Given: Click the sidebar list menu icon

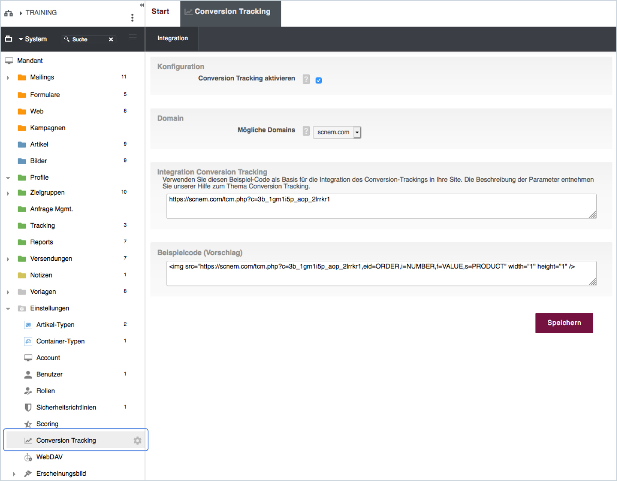Looking at the screenshot, I should tap(132, 38).
